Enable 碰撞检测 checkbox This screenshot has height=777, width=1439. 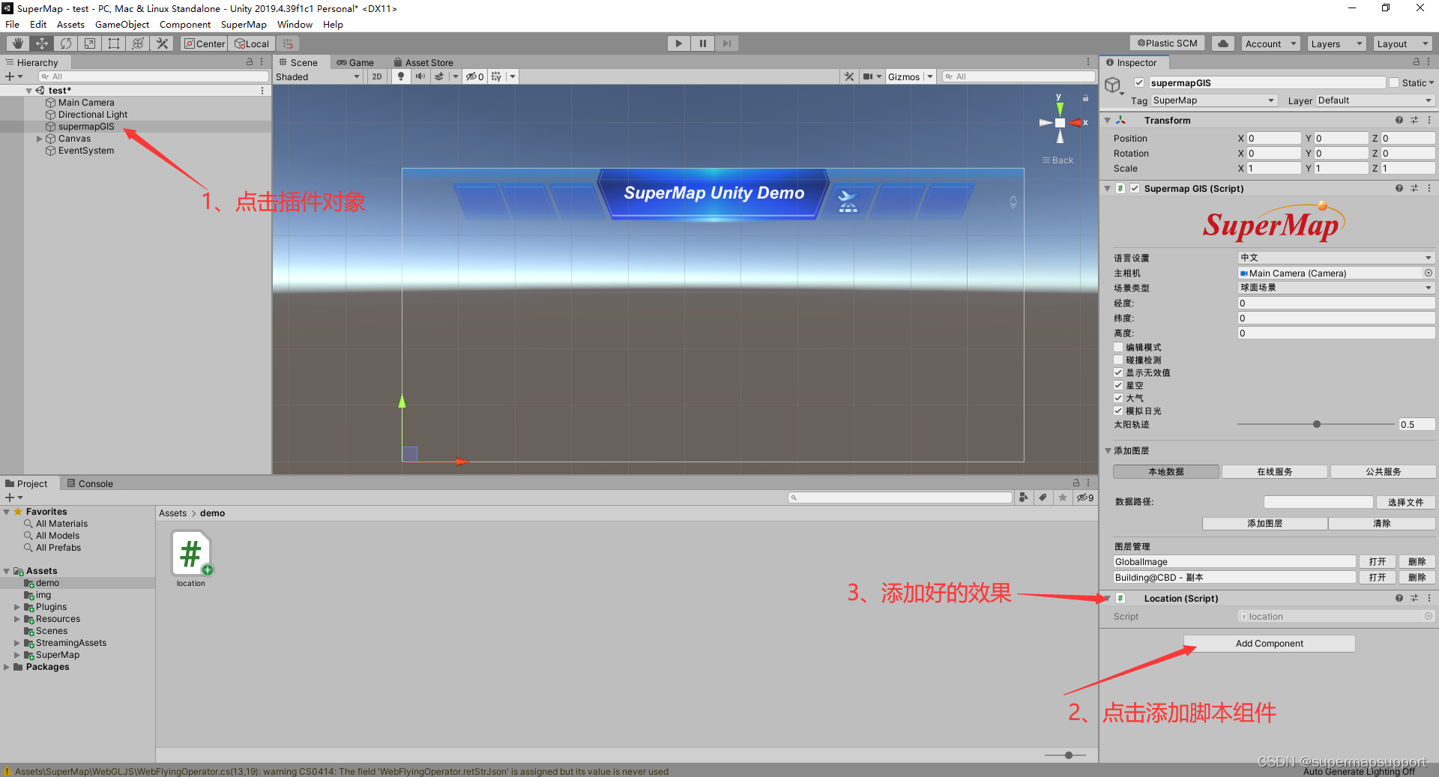pos(1118,360)
